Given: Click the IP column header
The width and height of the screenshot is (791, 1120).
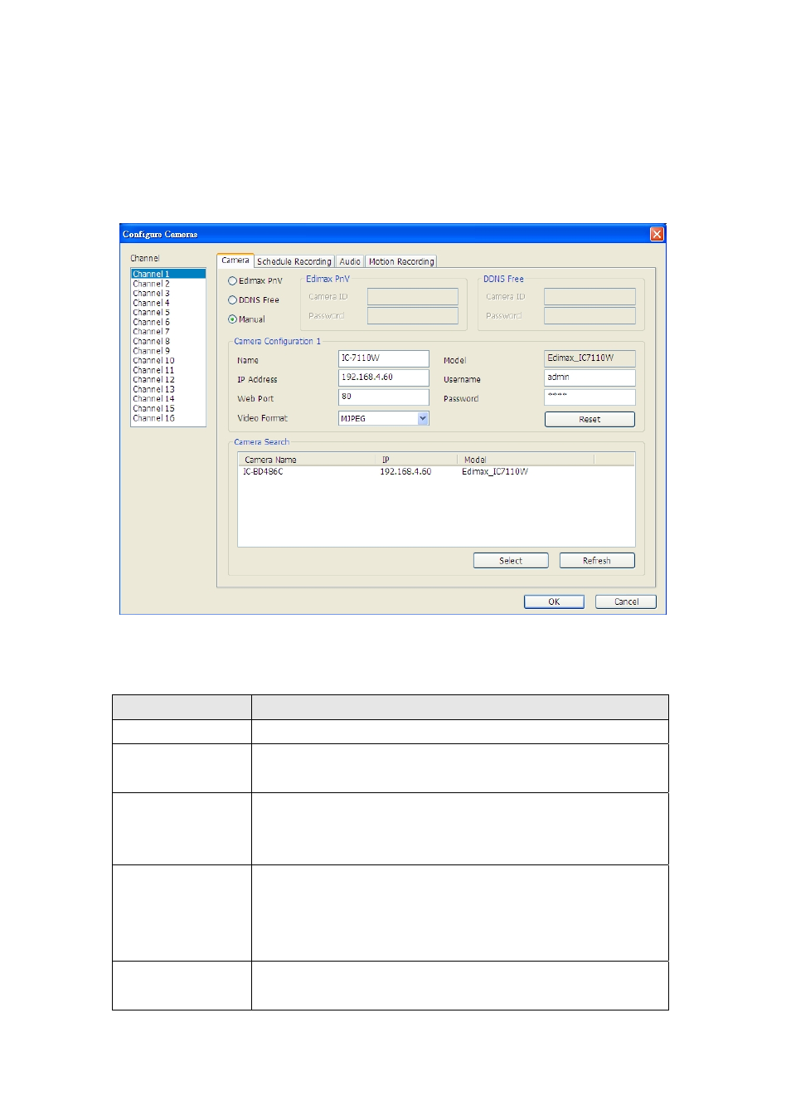Looking at the screenshot, I should [415, 460].
